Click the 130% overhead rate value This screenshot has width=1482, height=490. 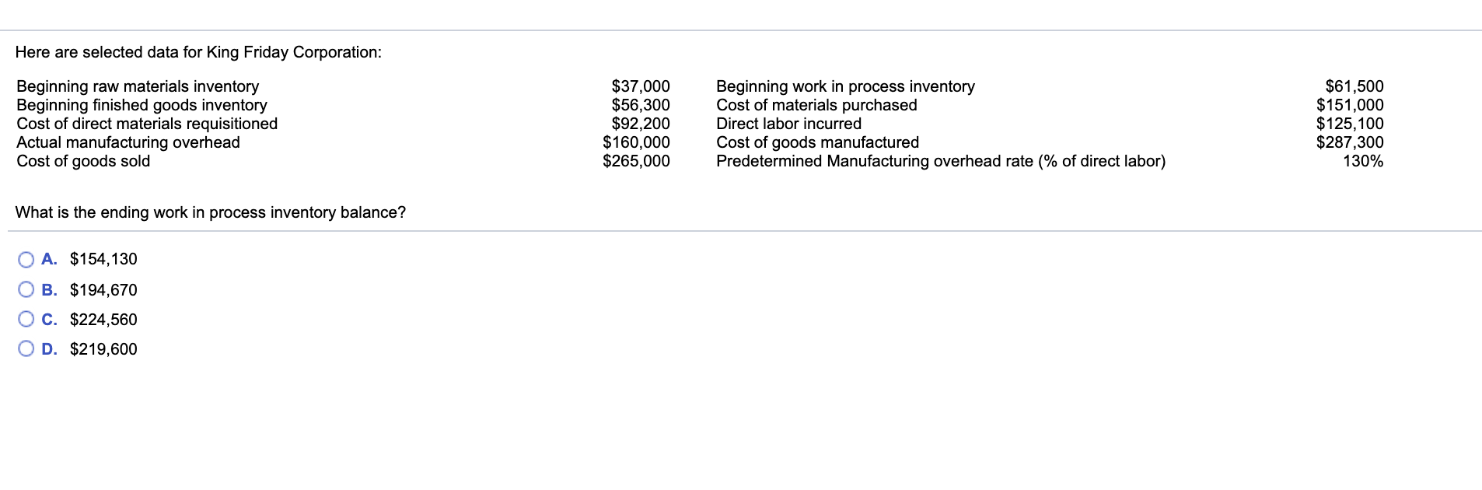coord(1371,161)
